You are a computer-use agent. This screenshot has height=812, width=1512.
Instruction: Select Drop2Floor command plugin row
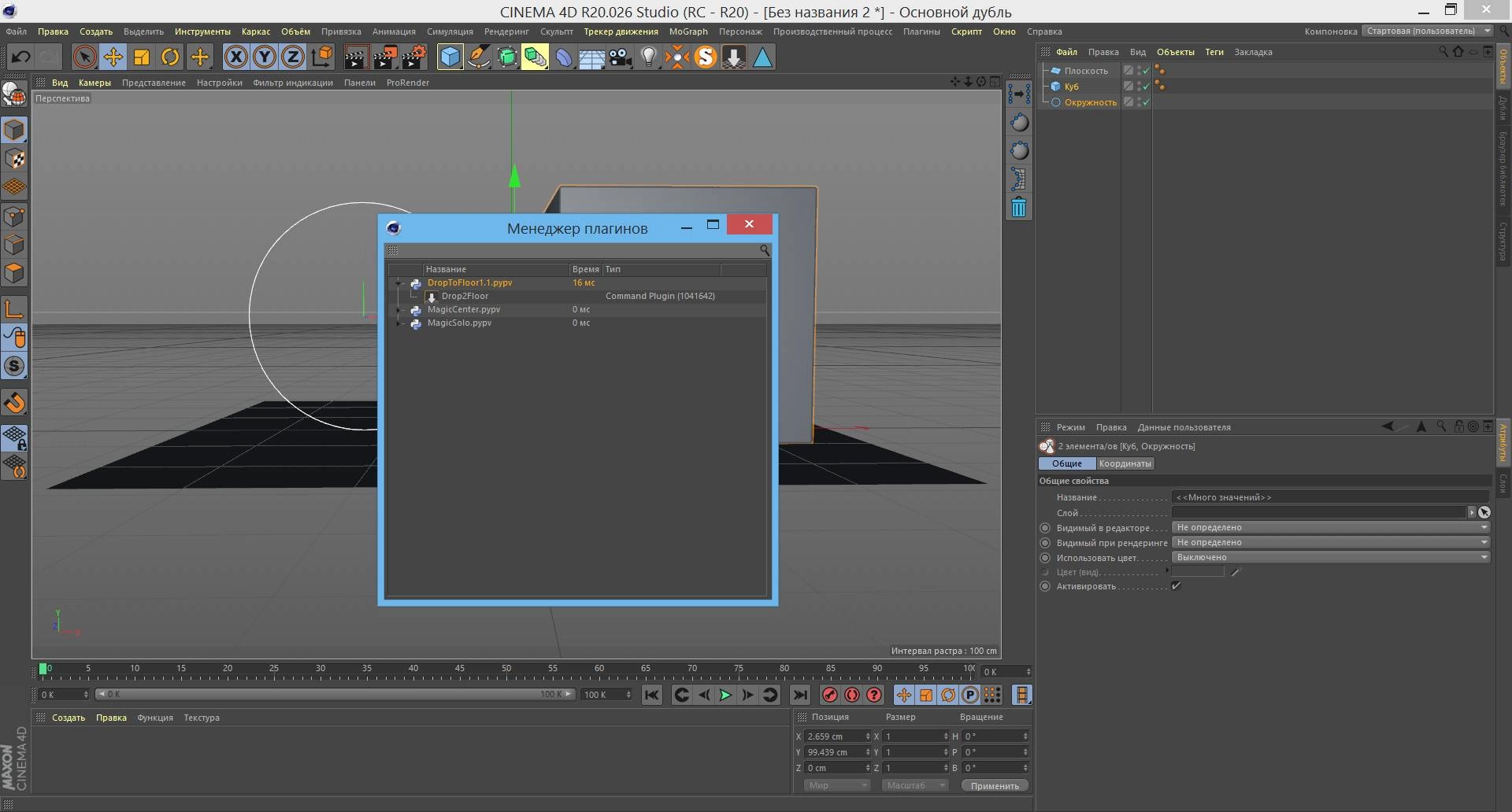click(576, 297)
